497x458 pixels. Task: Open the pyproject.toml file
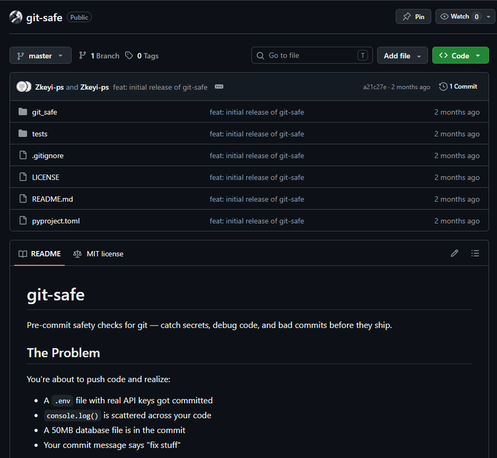(x=56, y=221)
